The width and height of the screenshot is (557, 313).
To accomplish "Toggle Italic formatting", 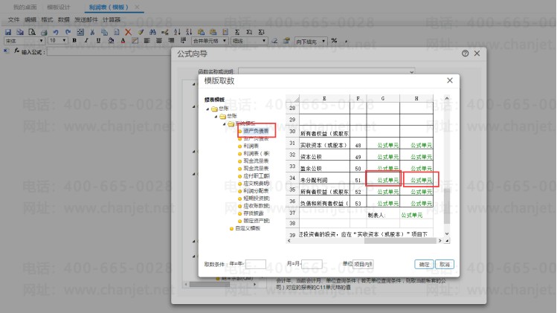I will coord(86,40).
